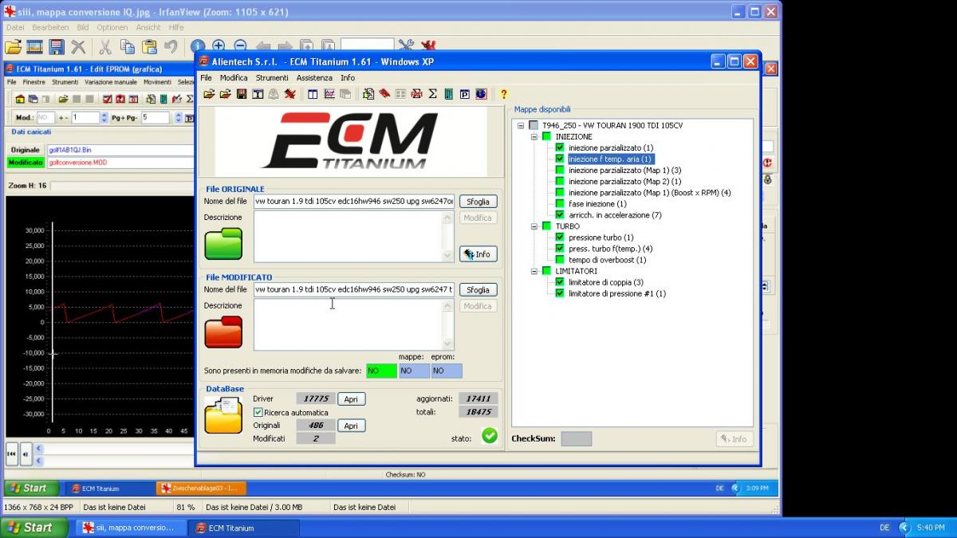Collapse the T946_250 VW TOURAN root node
Screen dimensions: 957x538
(521, 125)
